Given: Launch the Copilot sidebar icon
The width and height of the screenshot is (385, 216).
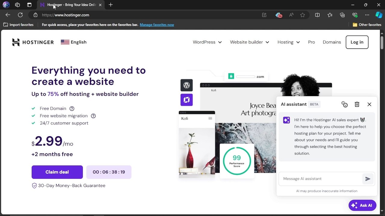Looking at the screenshot, I should pyautogui.click(x=379, y=15).
